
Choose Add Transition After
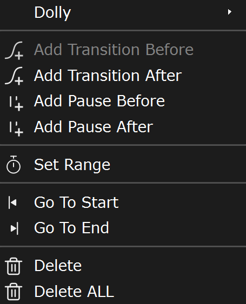click(123, 76)
